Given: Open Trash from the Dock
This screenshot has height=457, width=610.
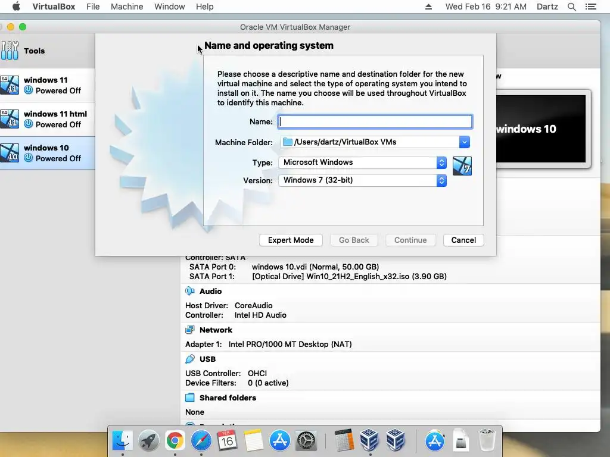Looking at the screenshot, I should tap(487, 441).
